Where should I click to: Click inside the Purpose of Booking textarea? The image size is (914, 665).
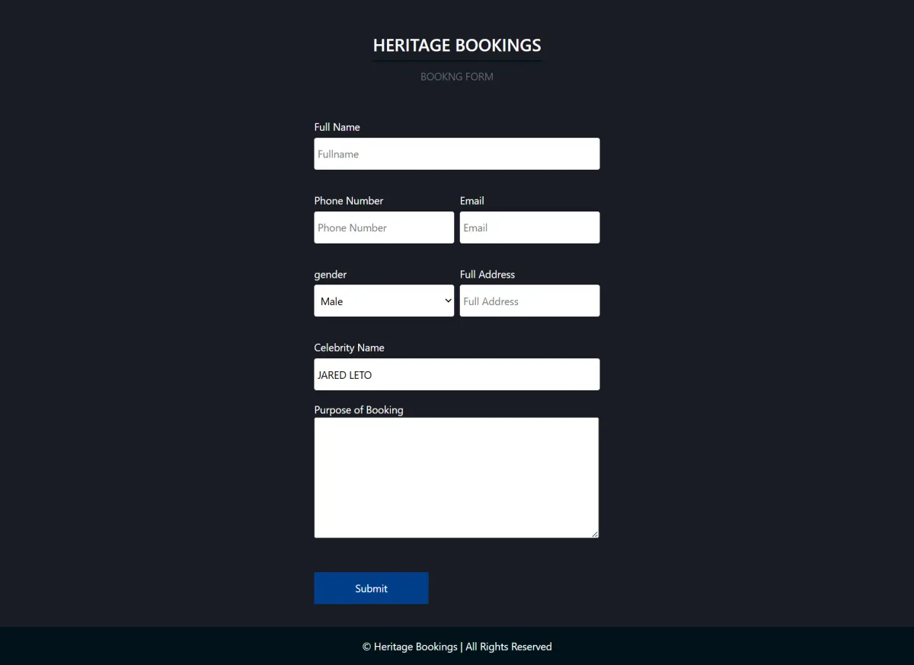click(x=456, y=477)
